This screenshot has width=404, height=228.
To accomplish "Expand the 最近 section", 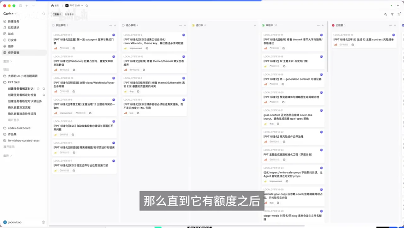I will (x=8, y=156).
